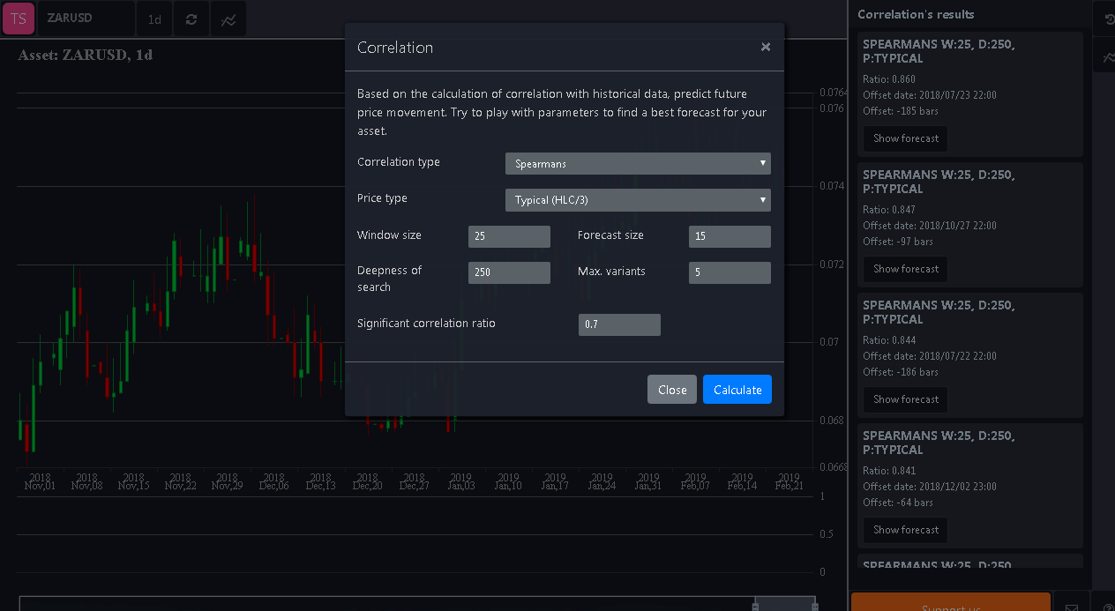Click the right sidebar chart-line icon
Screen dimensions: 1115x611
[1108, 57]
